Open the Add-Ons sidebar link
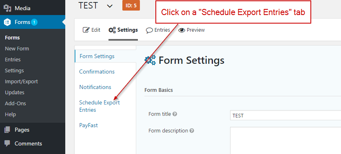The image size is (341, 154). pos(15,103)
